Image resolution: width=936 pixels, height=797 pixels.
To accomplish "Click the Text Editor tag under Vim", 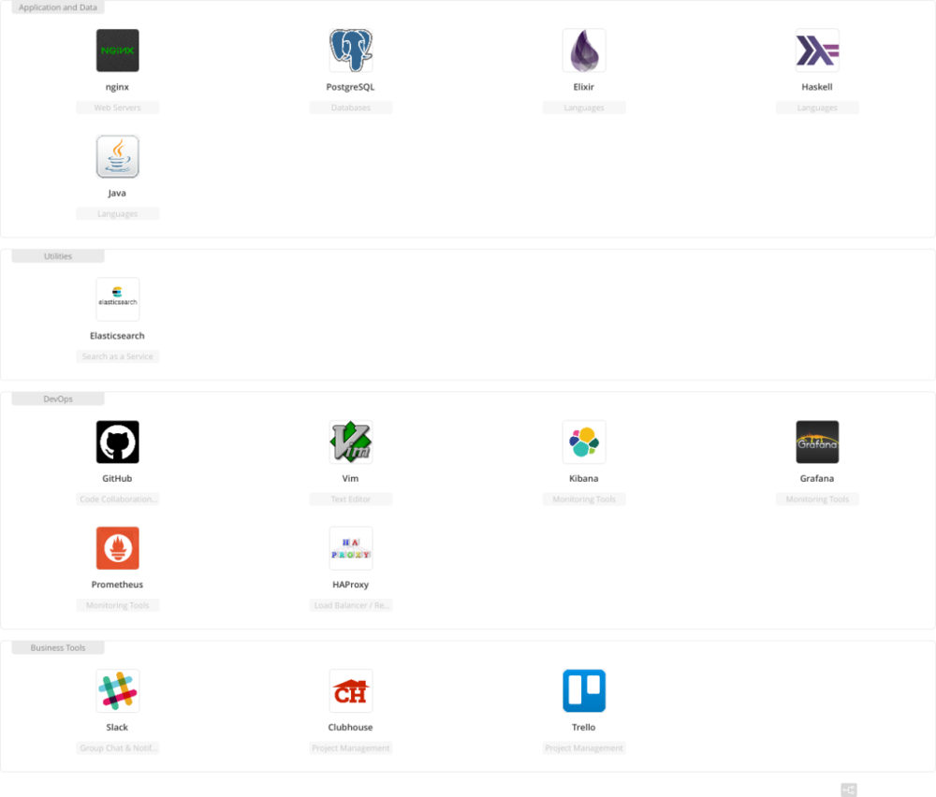I will [351, 499].
